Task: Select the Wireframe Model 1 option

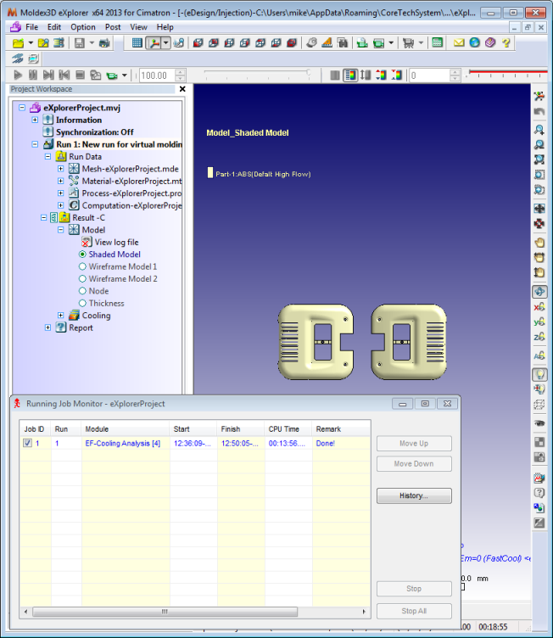Action: [x=82, y=266]
